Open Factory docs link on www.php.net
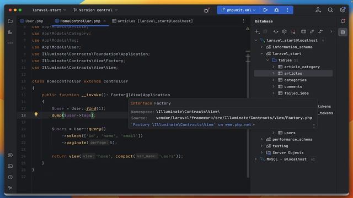Image resolution: width=353 pixels, height=198 pixels. [x=192, y=125]
